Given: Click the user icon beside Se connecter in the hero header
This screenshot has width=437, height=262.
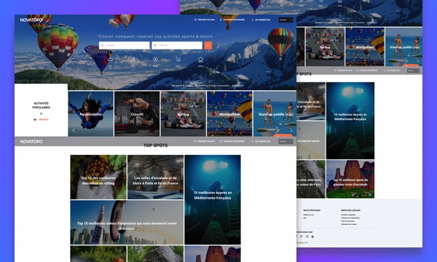Looking at the screenshot, I should (x=253, y=20).
